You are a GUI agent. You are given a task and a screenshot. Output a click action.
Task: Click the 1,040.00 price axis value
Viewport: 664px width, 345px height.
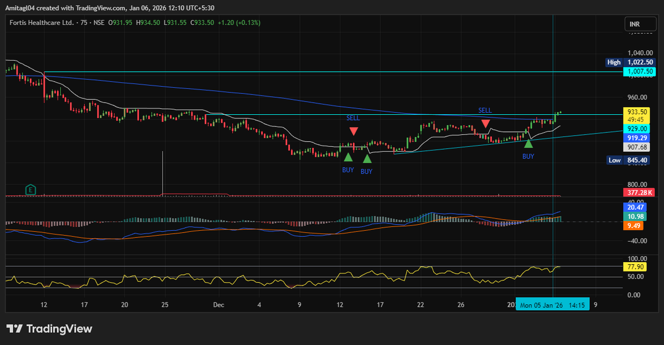[640, 53]
